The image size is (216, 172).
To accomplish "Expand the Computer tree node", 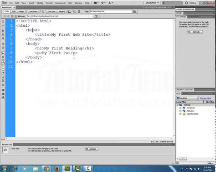I will [180, 108].
